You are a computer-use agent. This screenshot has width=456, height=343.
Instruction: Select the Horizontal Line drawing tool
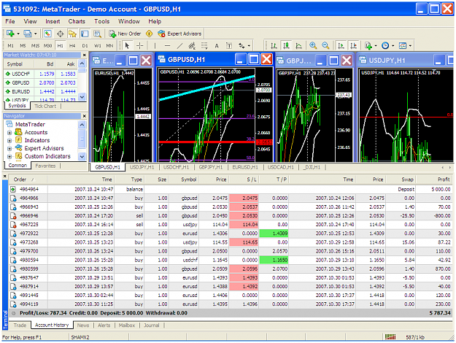click(x=167, y=45)
